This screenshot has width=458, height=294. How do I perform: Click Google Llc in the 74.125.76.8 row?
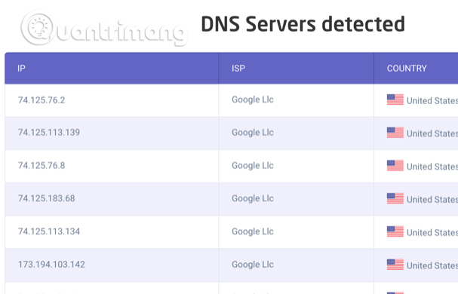[253, 166]
